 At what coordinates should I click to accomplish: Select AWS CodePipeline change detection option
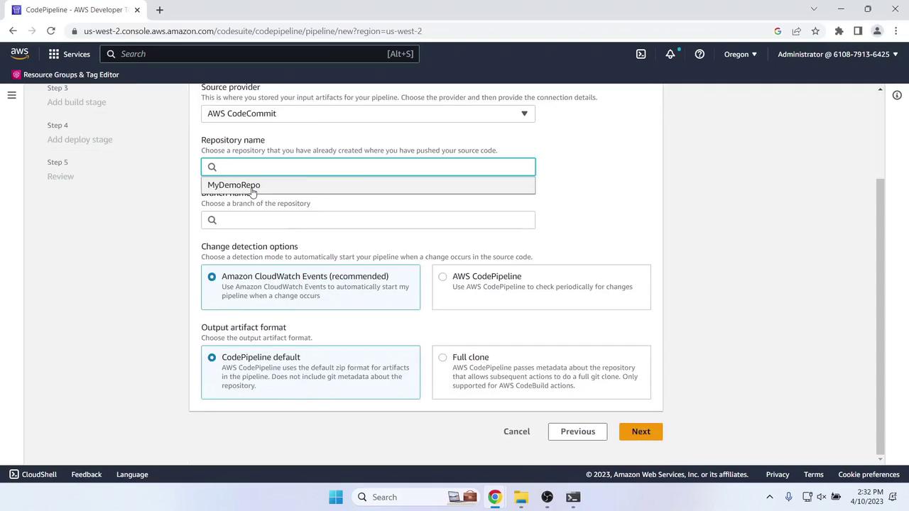(x=442, y=277)
